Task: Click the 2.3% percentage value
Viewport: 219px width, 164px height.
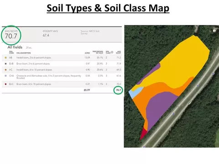Action: [100, 76]
